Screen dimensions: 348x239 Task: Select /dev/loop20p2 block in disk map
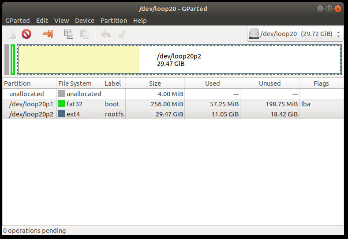(x=180, y=60)
